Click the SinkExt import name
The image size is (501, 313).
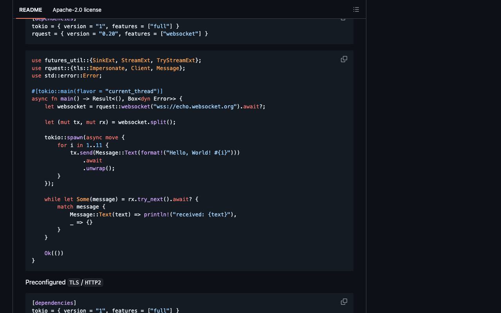104,60
